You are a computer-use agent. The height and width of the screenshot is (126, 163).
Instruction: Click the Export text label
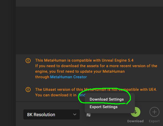[154, 121]
